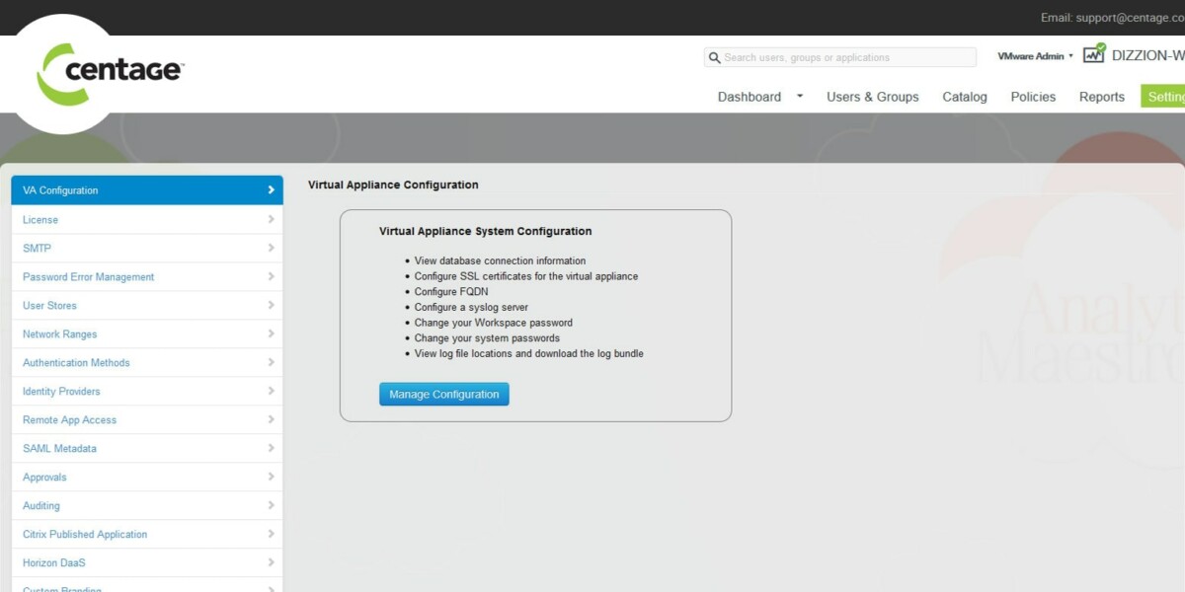Click the arrow icon next to Approvals
The width and height of the screenshot is (1185, 592).
pyautogui.click(x=271, y=477)
